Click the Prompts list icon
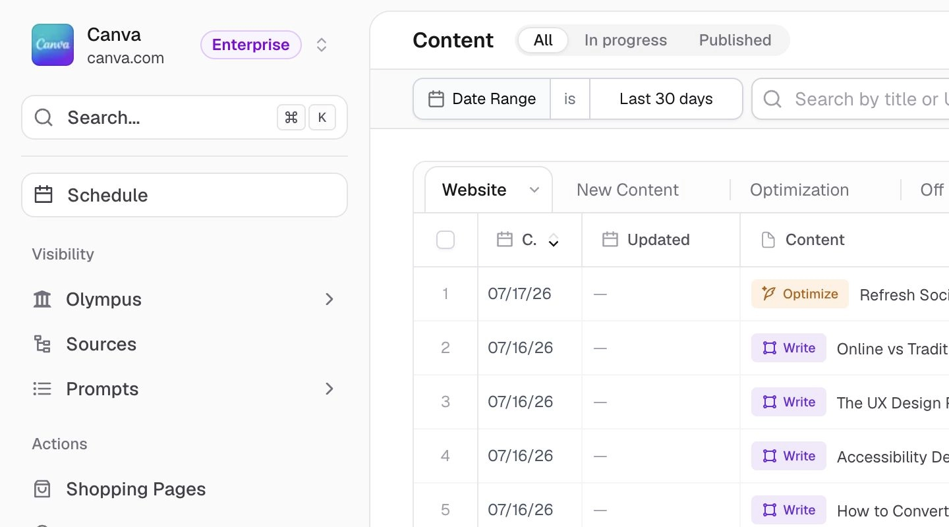Screen dimensions: 949x527 42,389
